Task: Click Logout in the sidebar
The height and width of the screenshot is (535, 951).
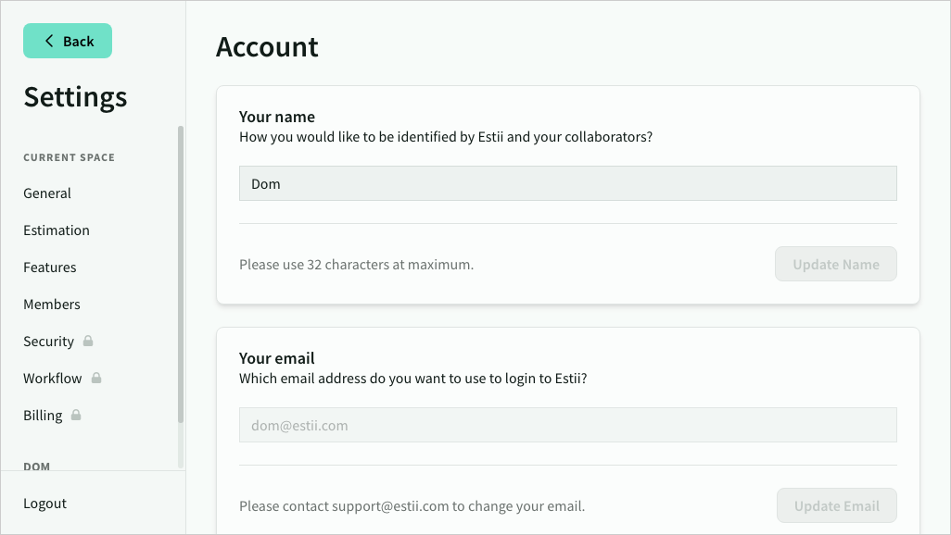Action: 45,504
